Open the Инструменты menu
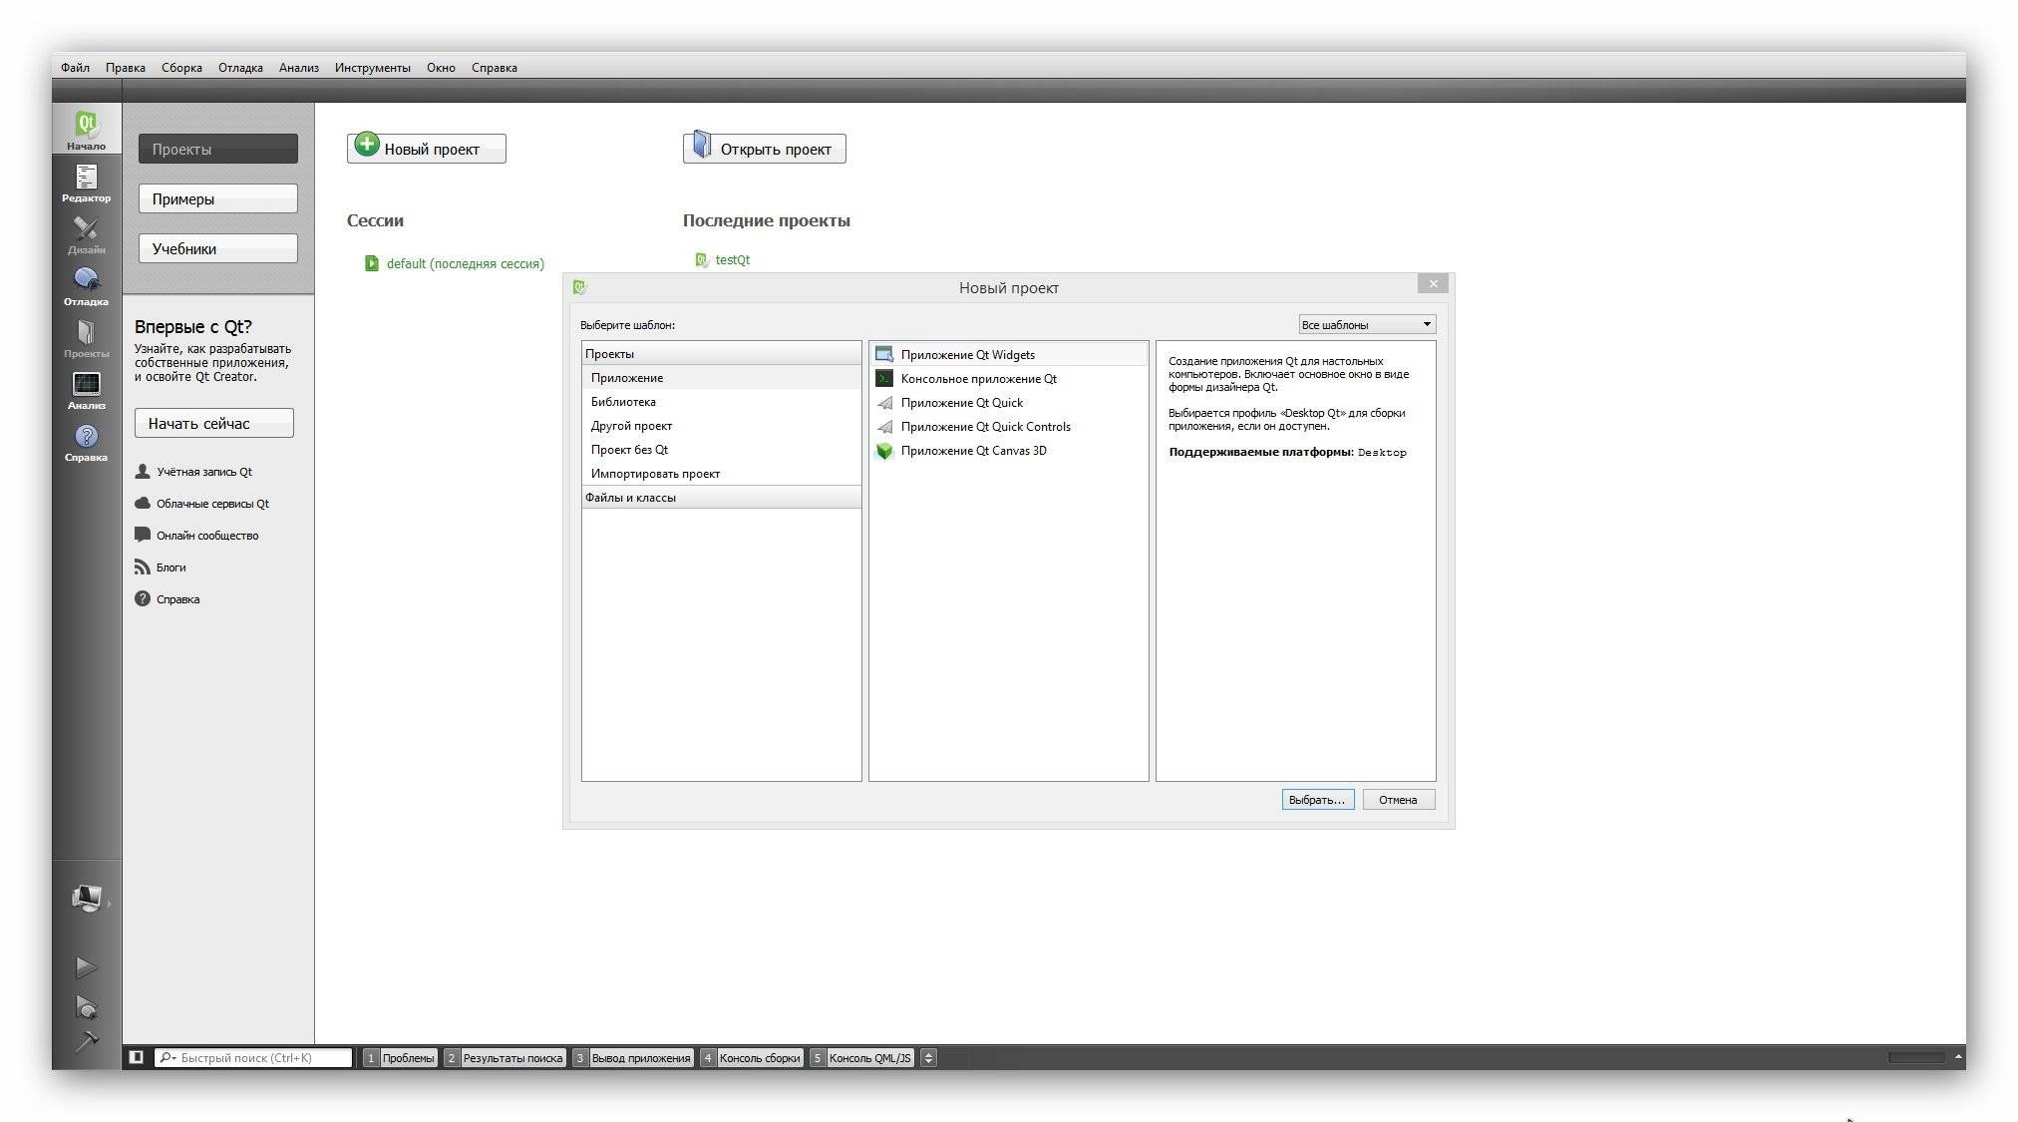Viewport: 2018px width, 1122px height. [373, 68]
